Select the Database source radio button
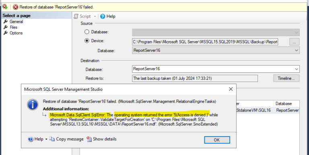Viewport: 309px width, 155px height. (87, 32)
